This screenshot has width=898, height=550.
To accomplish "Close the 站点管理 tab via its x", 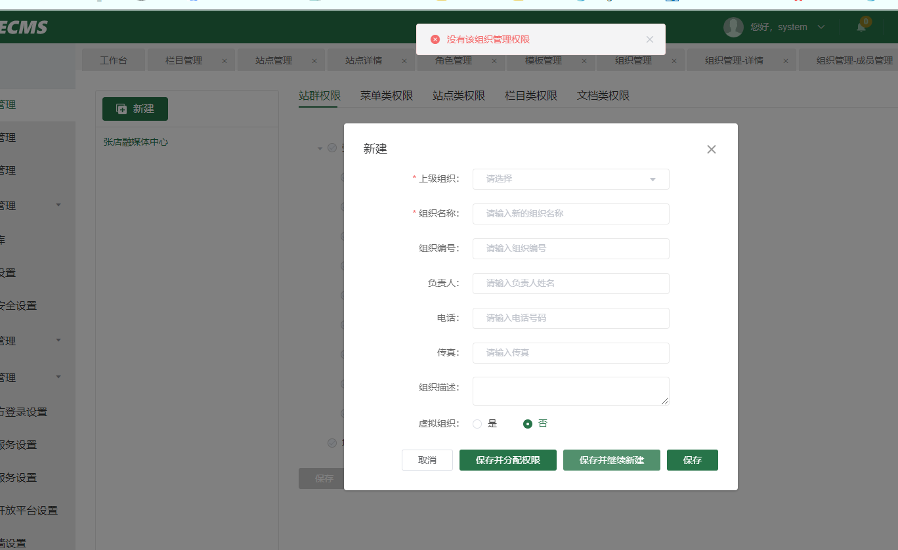I will (314, 61).
